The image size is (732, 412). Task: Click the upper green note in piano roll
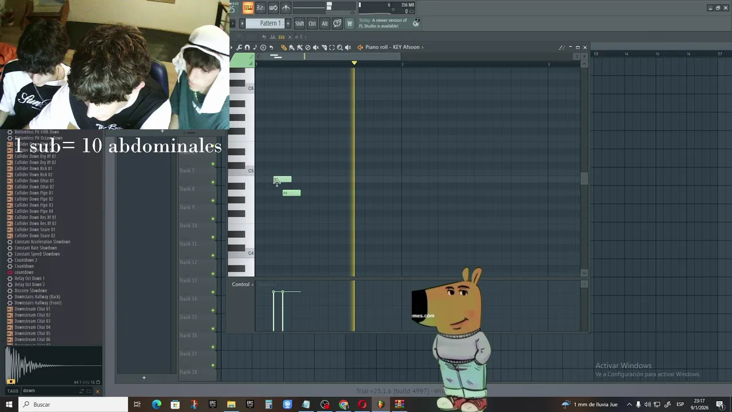283,180
